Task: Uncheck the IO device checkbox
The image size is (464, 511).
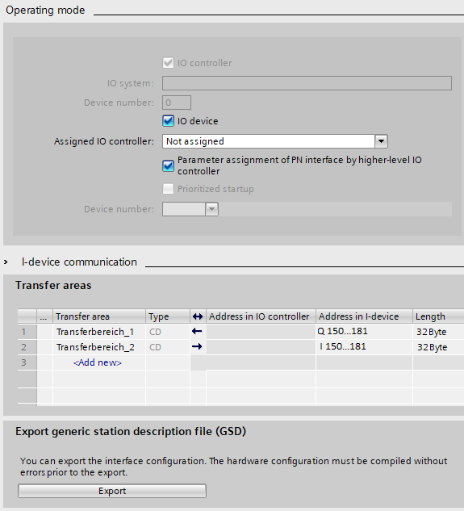Action: [168, 121]
